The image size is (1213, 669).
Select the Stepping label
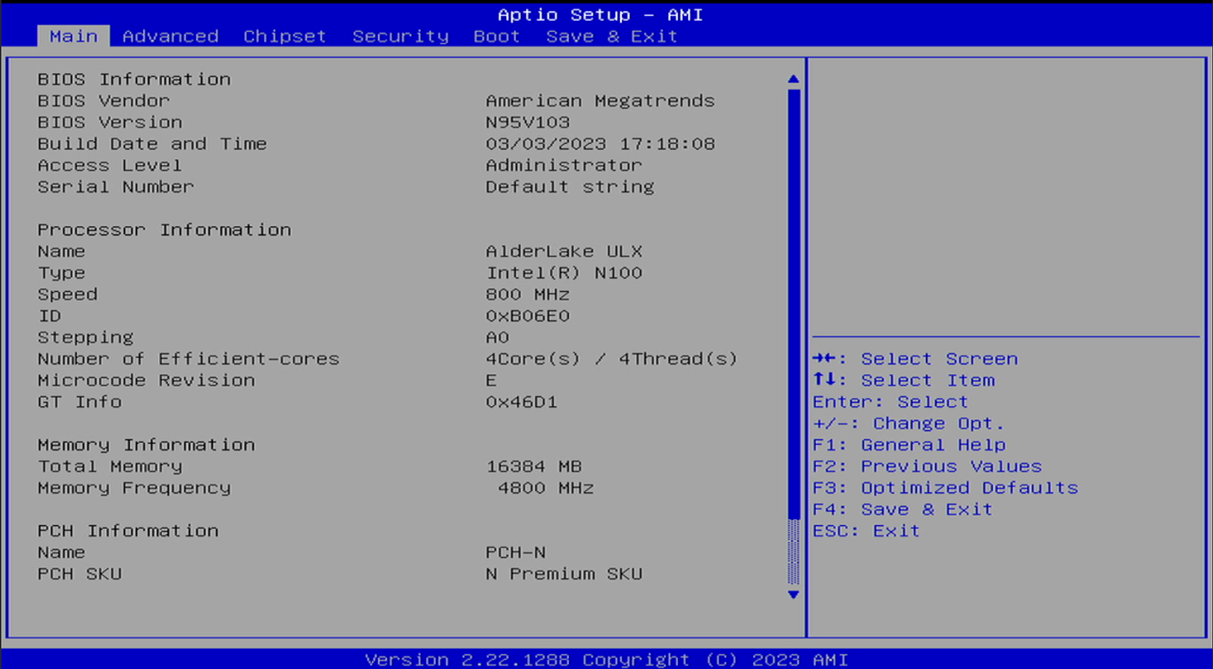point(85,337)
